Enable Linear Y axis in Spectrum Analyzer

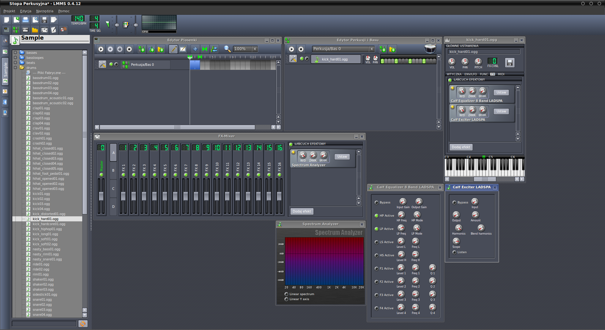click(286, 299)
